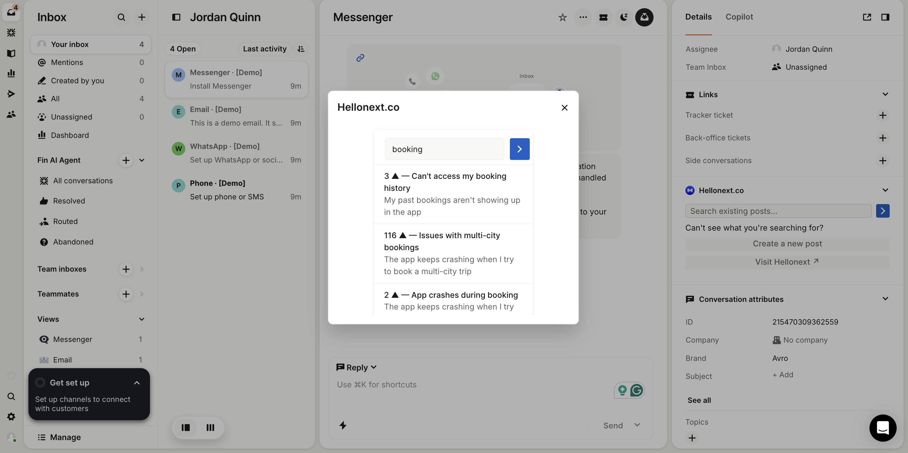This screenshot has height=453, width=908.
Task: Click the close conversation inbox icon
Action: click(644, 17)
